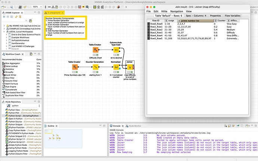Open View menu in Join result window
258x161 pixels.
[189, 11]
